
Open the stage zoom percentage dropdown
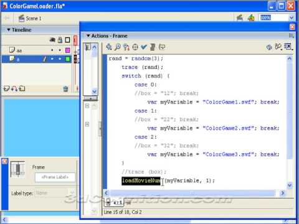pyautogui.click(x=292, y=18)
